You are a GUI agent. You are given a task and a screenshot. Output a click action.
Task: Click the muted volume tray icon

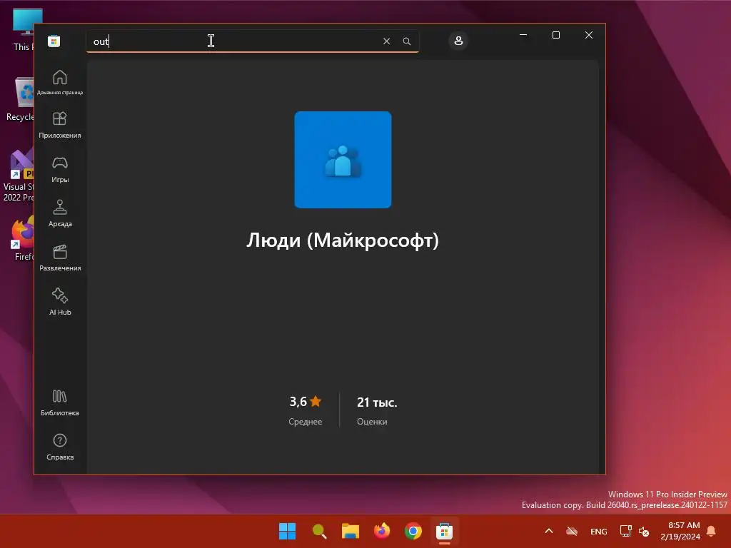coord(644,531)
